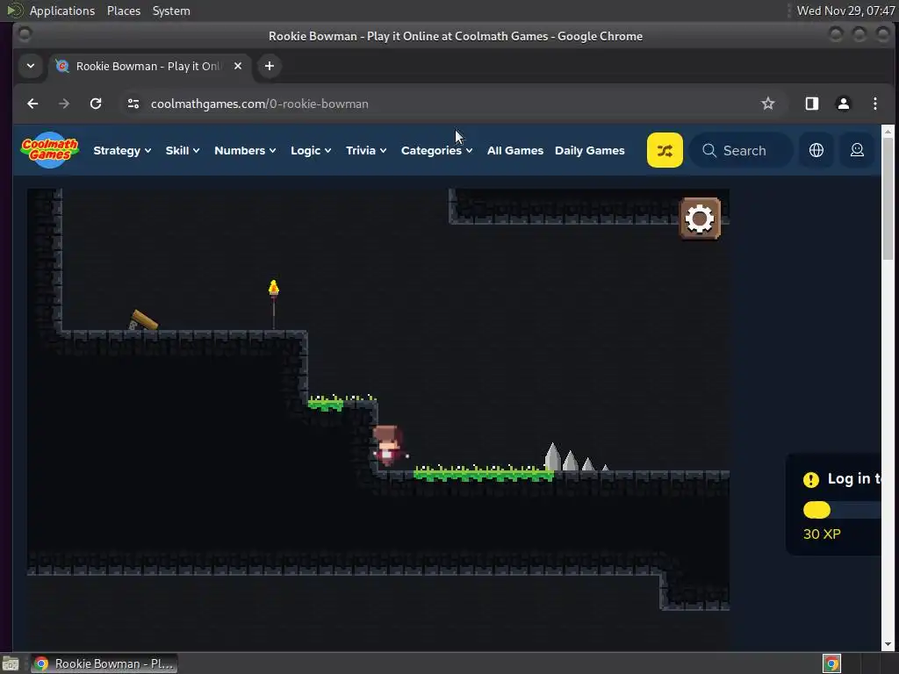Click the Search input field
Image resolution: width=899 pixels, height=674 pixels.
742,150
